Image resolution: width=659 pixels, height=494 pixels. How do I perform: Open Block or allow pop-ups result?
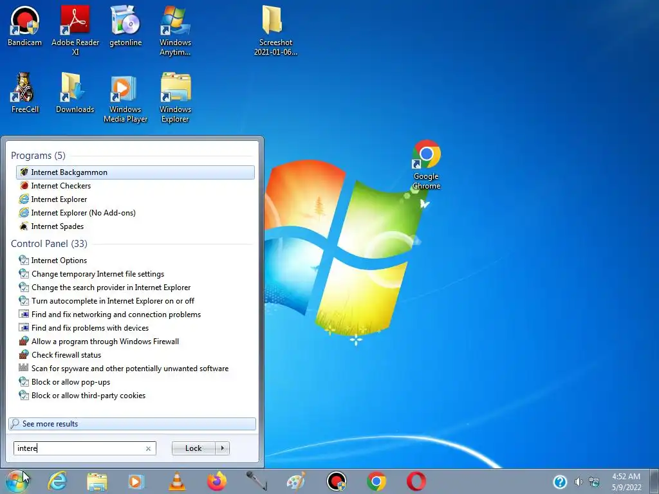[135, 382]
